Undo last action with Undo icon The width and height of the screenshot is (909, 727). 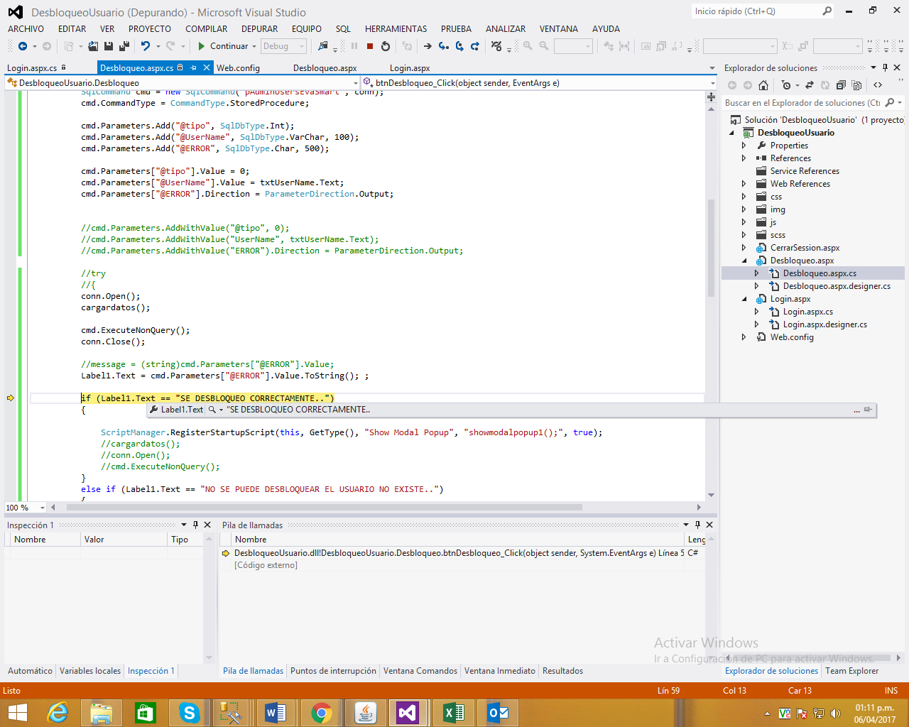pyautogui.click(x=146, y=46)
